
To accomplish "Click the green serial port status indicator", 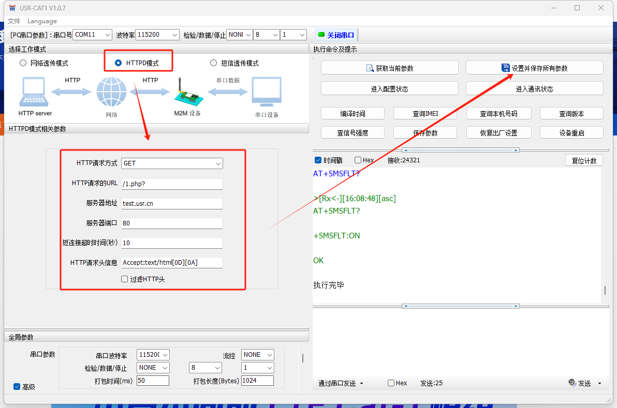I will (321, 35).
